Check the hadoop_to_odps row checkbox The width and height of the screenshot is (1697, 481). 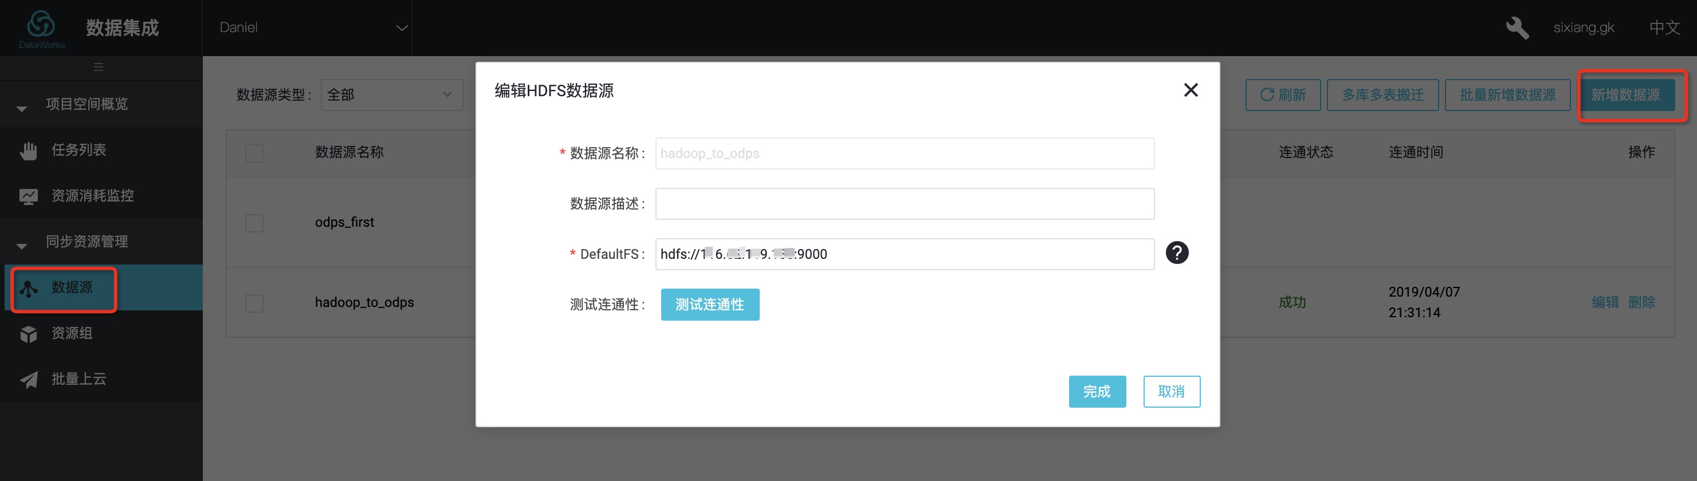[254, 303]
